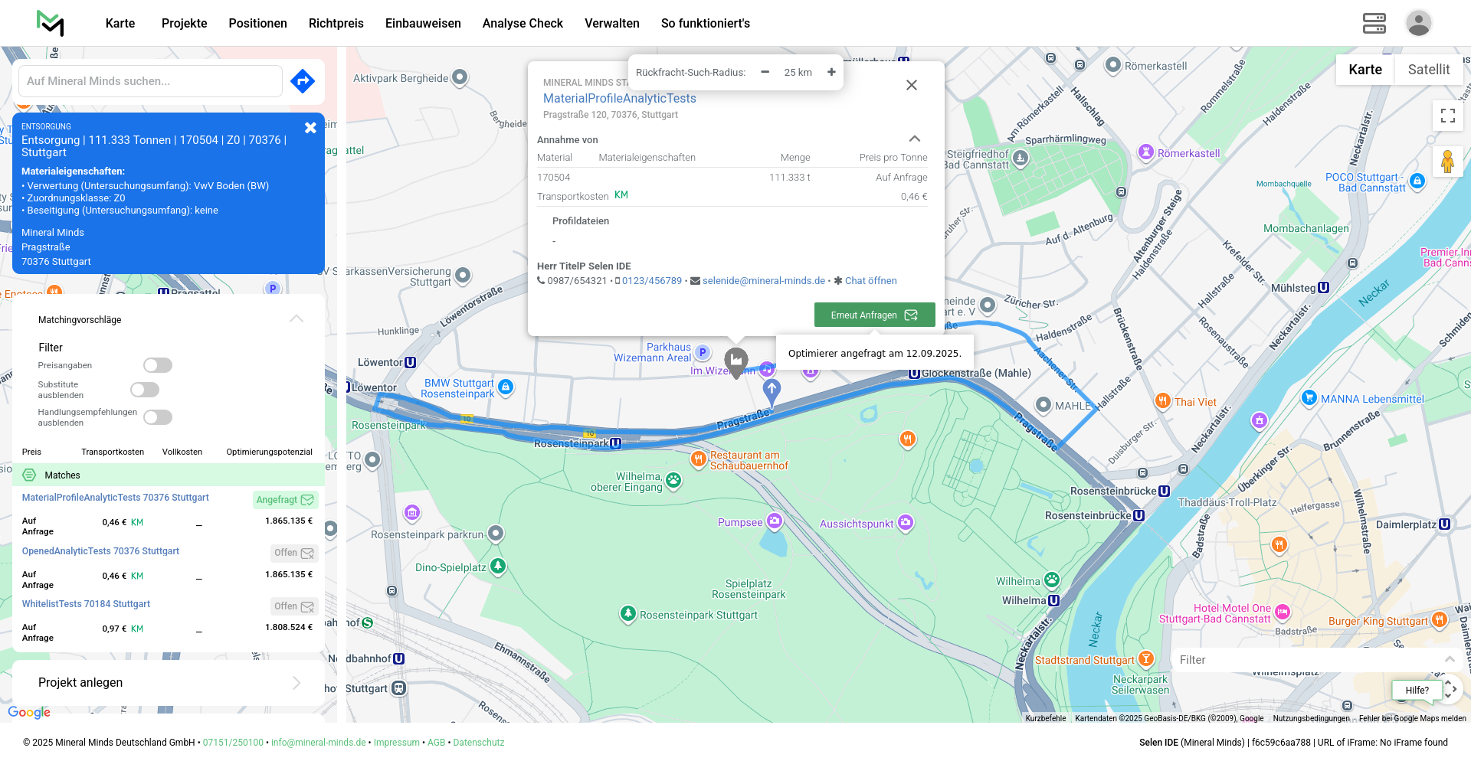Toggle Substitute ausblenden switch
This screenshot has width=1471, height=761.
pyautogui.click(x=145, y=390)
